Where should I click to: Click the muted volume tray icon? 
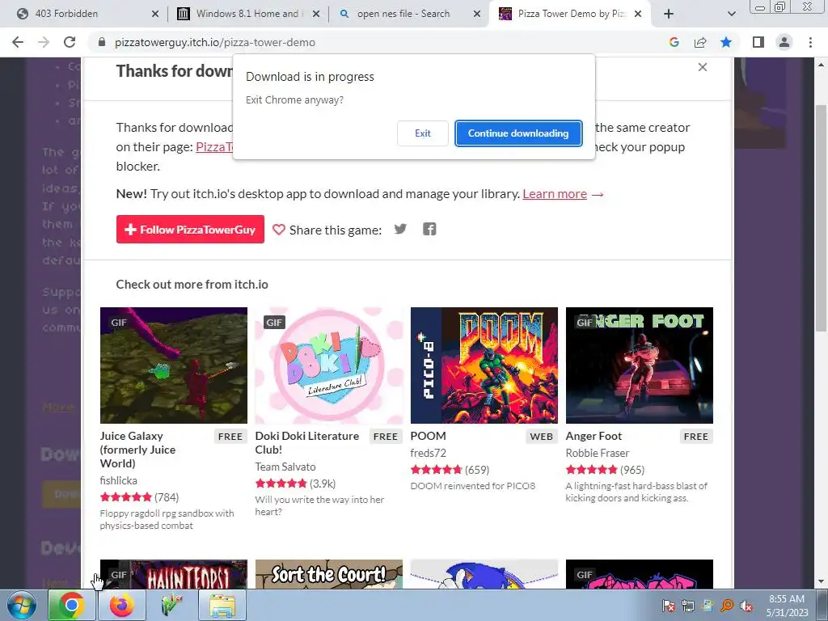(746, 606)
